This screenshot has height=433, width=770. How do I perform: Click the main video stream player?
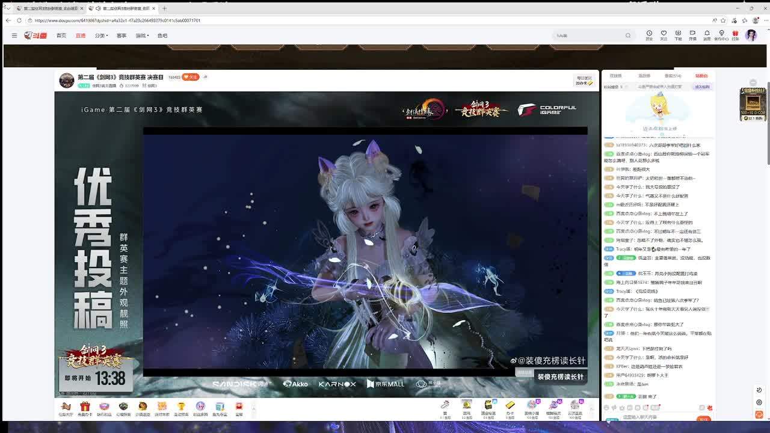pyautogui.click(x=327, y=244)
